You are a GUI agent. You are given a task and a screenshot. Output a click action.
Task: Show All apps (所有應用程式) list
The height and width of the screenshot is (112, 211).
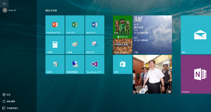[10, 108]
